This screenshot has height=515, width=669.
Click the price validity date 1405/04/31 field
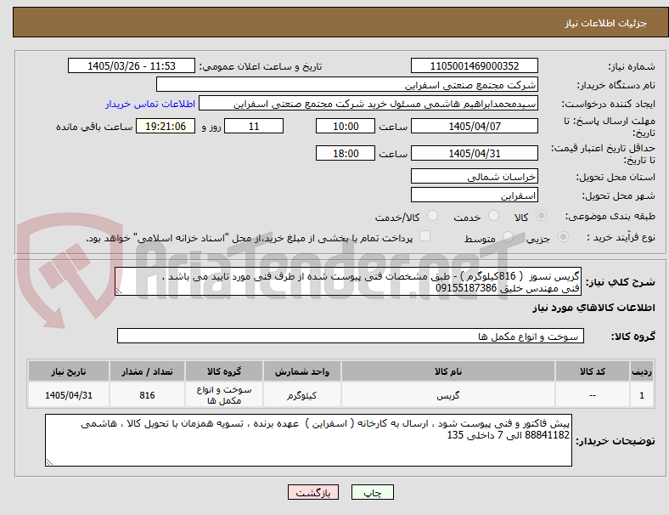tap(474, 153)
